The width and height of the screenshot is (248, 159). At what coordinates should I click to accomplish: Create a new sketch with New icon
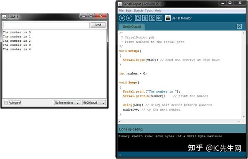pyautogui.click(x=138, y=18)
